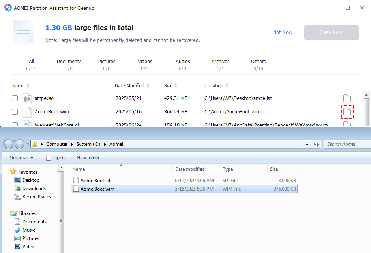371x253 pixels.
Task: Click the Aomei folder in the breadcrumb
Action: (116, 144)
